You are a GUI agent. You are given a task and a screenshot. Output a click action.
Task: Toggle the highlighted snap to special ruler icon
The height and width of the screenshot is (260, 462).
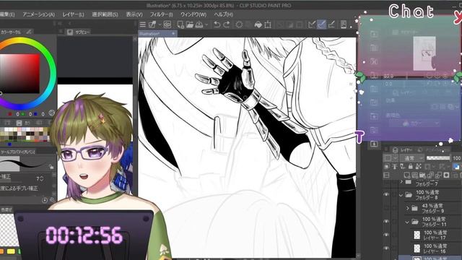click(x=321, y=25)
